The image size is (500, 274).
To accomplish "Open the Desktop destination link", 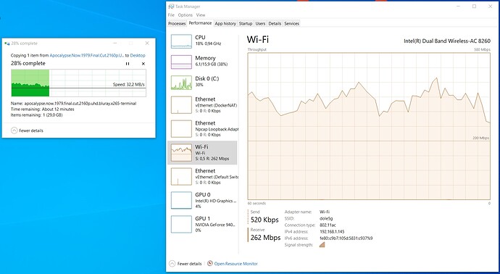I will [x=138, y=56].
